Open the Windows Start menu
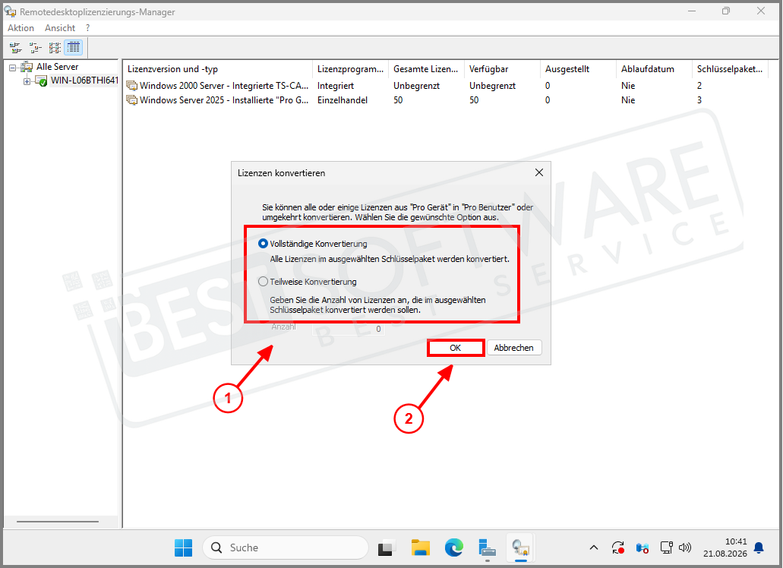Screen dimensions: 783x568 (183, 547)
